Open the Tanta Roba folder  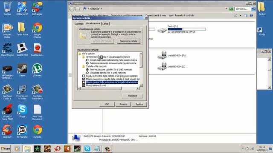click(22, 29)
